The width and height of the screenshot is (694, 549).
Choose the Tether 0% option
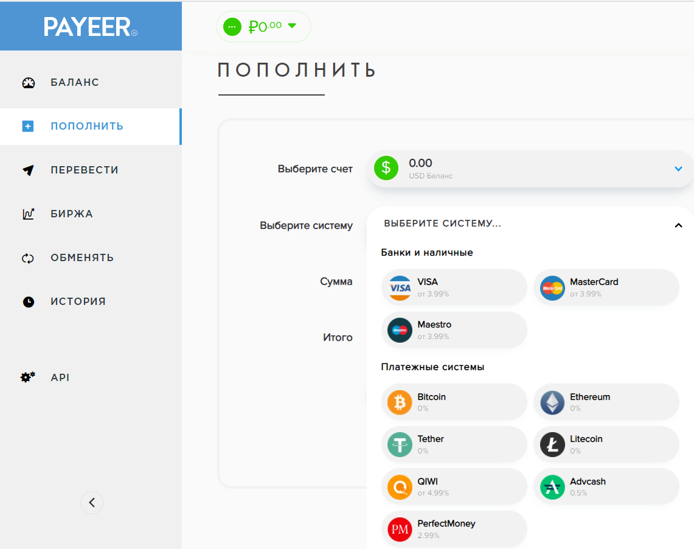coord(454,444)
